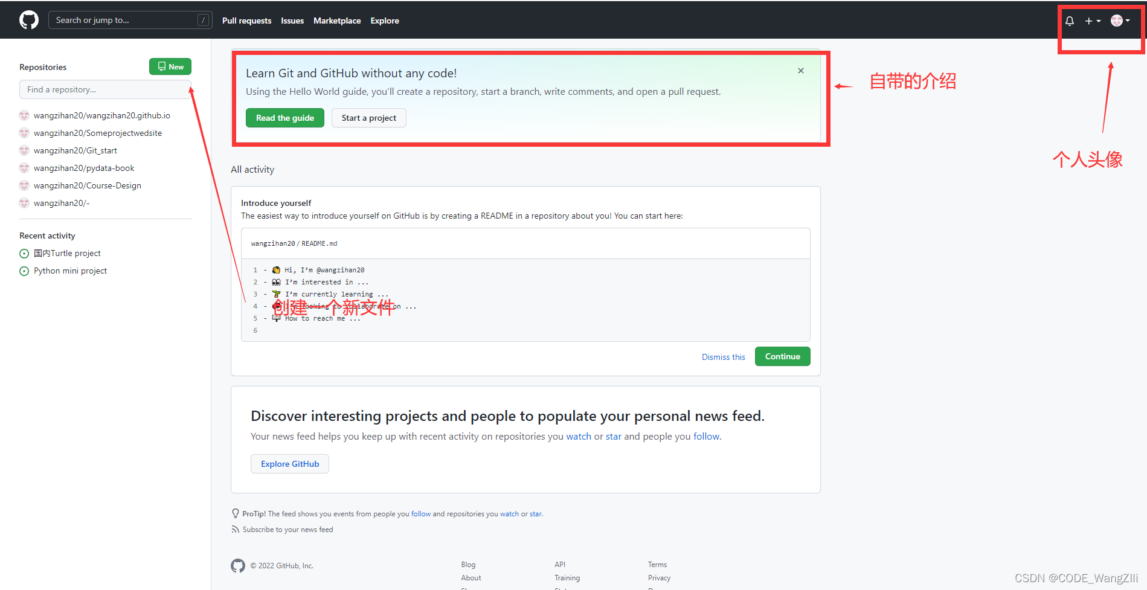Click the star link in the ProTip
Viewport: 1147px width, 590px height.
click(x=536, y=514)
